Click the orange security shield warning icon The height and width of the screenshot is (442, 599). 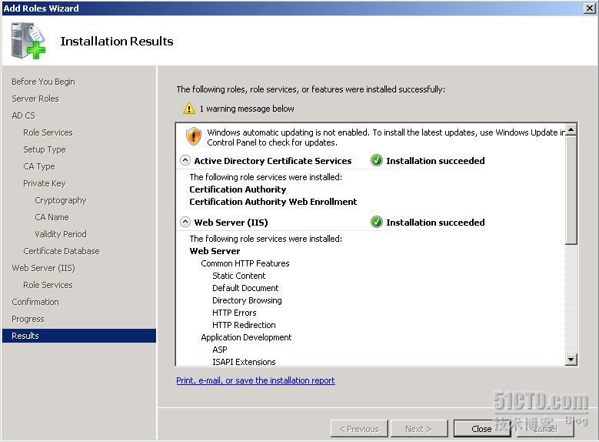click(x=194, y=136)
